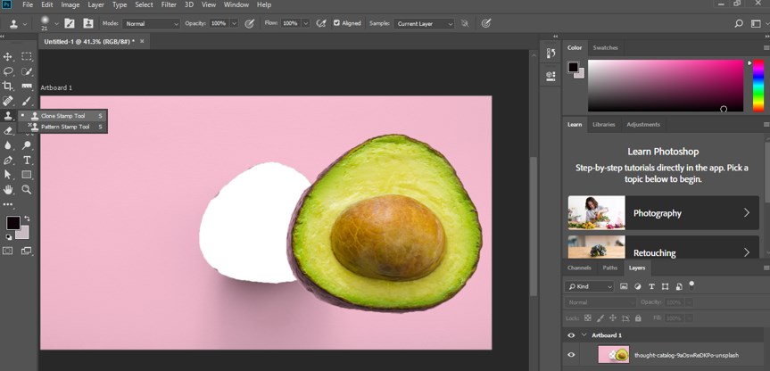Image resolution: width=770 pixels, height=371 pixels.
Task: Select the Crop tool
Action: [x=8, y=86]
